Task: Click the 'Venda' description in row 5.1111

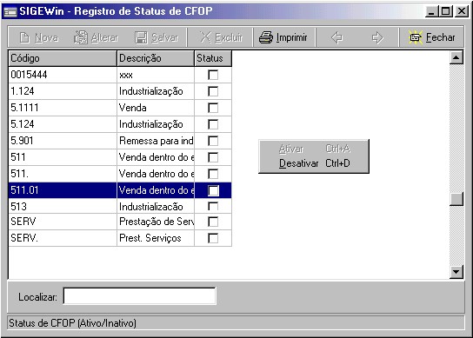Action: coord(156,108)
